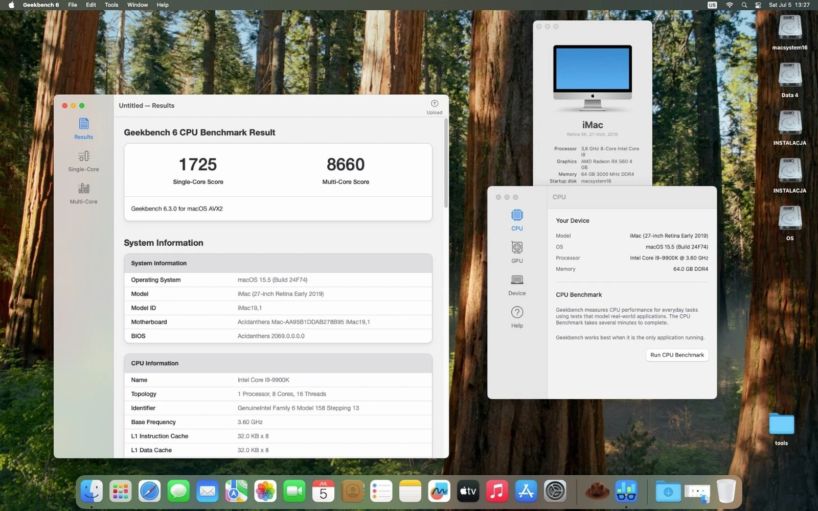Click the 8660 Multi-Core Score value
The width and height of the screenshot is (818, 511).
[x=346, y=165]
